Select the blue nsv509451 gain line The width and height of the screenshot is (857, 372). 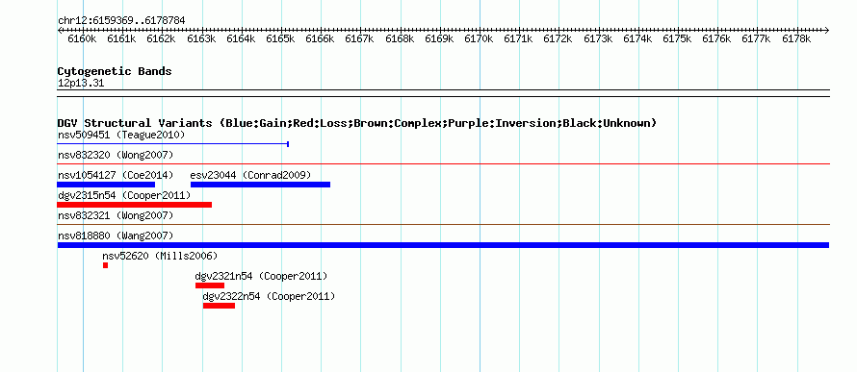(172, 144)
